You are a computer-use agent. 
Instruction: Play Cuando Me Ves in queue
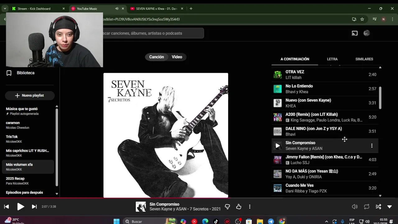[x=325, y=188]
